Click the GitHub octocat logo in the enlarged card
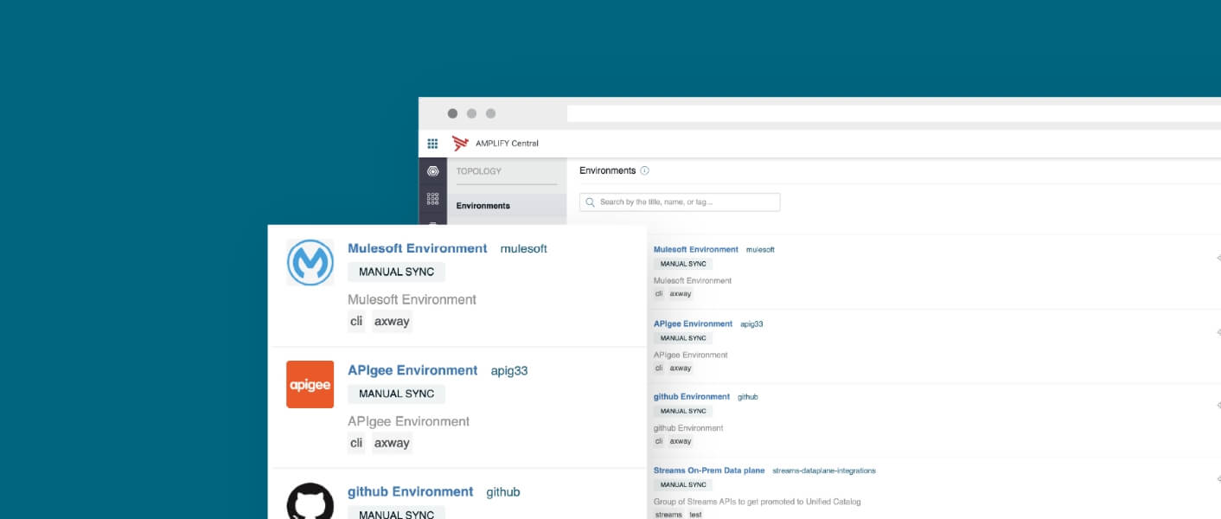 pos(310,501)
